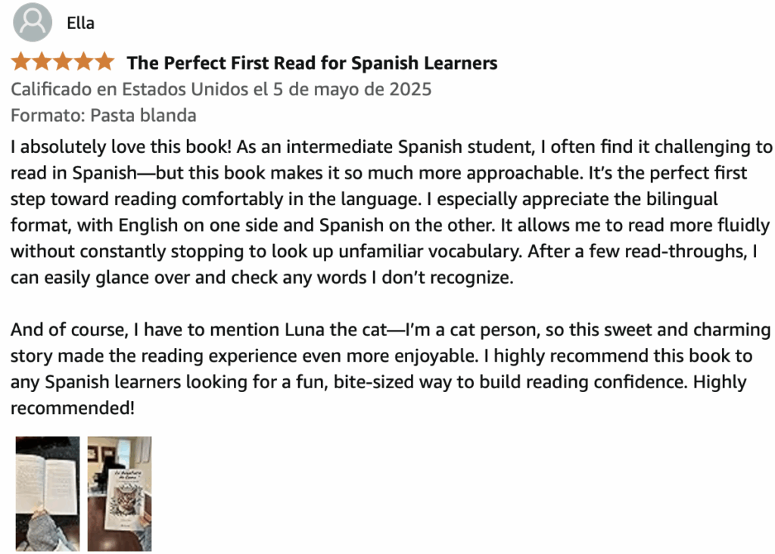Click the first orange rating star

click(x=20, y=62)
